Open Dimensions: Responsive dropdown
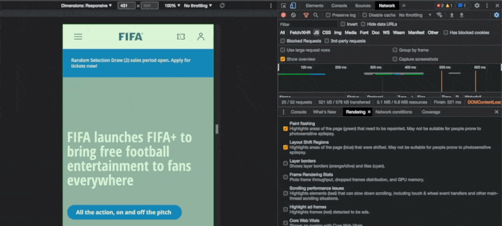Image resolution: width=502 pixels, height=226 pixels. tap(87, 6)
